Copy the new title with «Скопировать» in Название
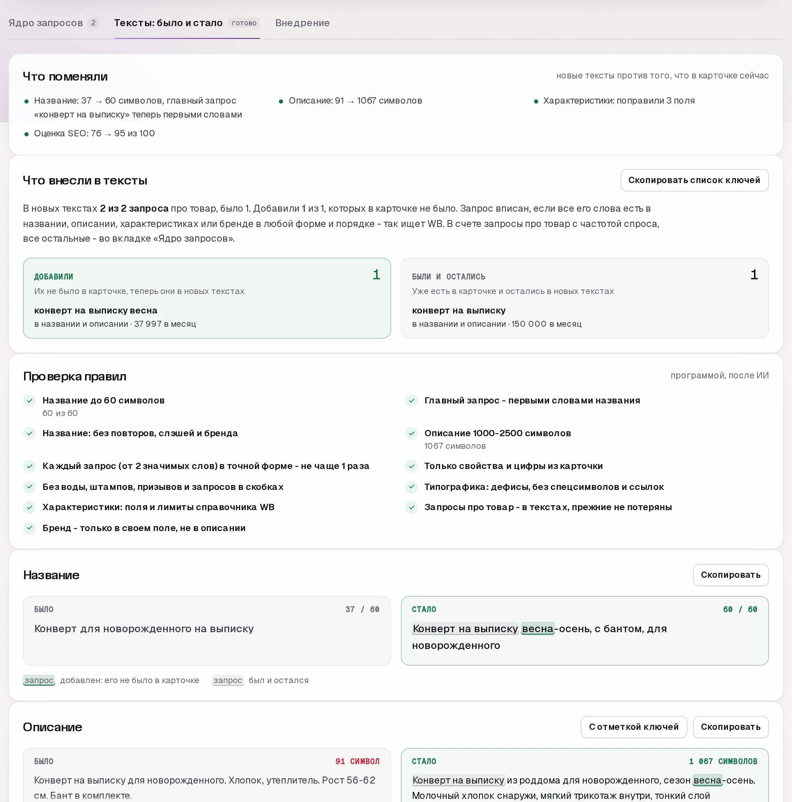Screen dimensions: 792x802 point(731,575)
